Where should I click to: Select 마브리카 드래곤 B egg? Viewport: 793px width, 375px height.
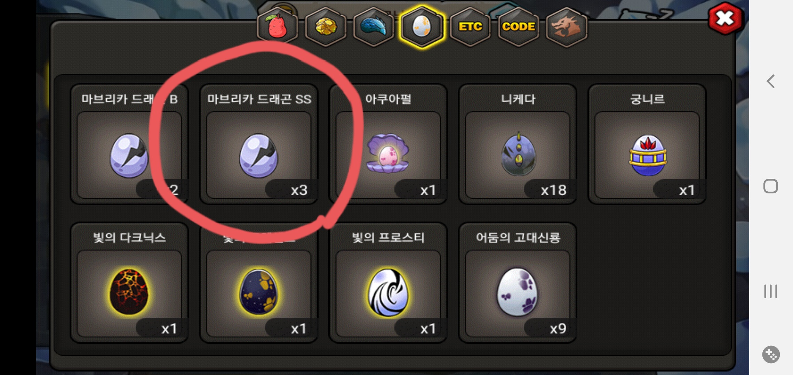(129, 144)
